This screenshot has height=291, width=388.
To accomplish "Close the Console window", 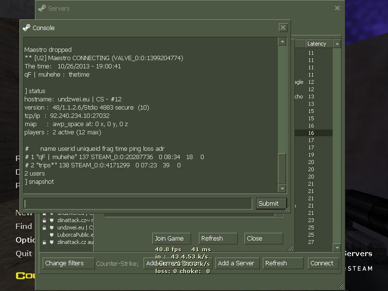I will (x=283, y=28).
